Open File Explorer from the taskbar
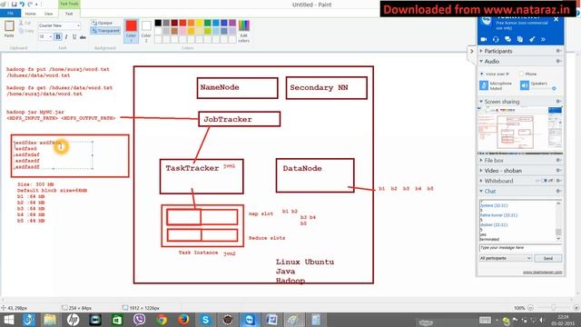The image size is (581, 327). [x=50, y=319]
